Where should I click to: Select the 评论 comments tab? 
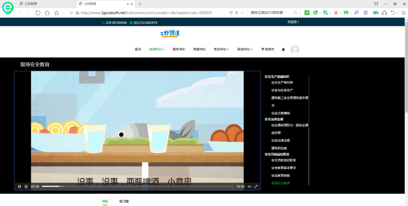(105, 201)
